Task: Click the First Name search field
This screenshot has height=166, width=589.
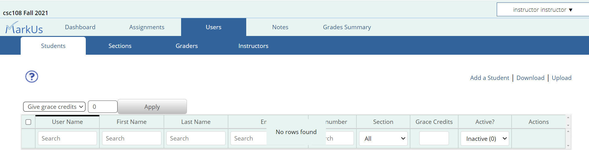Action: click(x=132, y=138)
